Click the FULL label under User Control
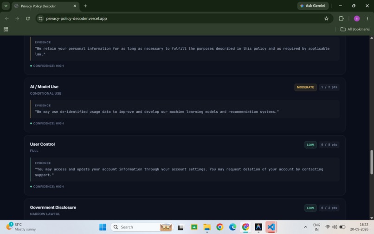374x234 pixels. 34,151
